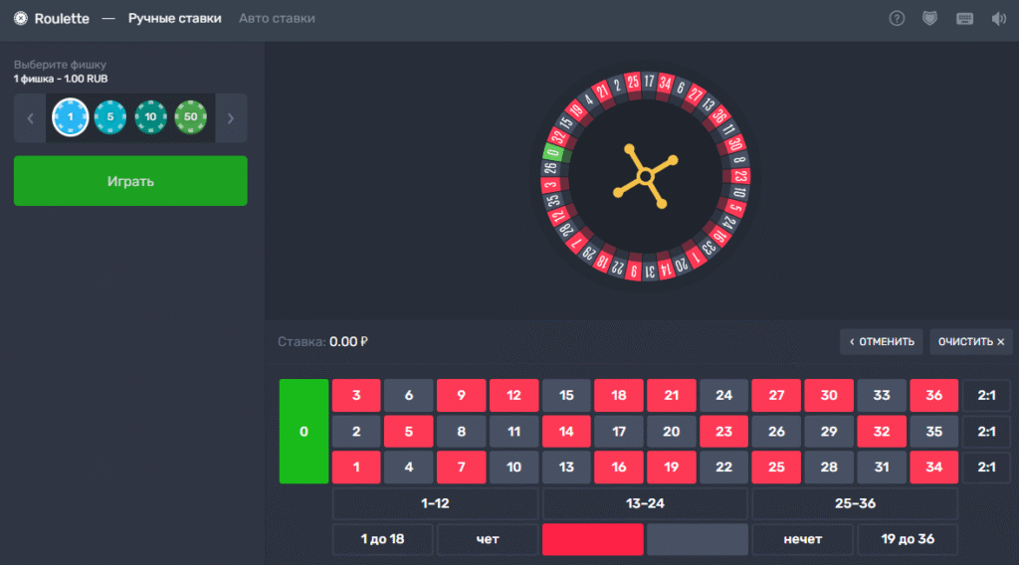
Task: Click the shield fairness icon
Action: [x=929, y=19]
